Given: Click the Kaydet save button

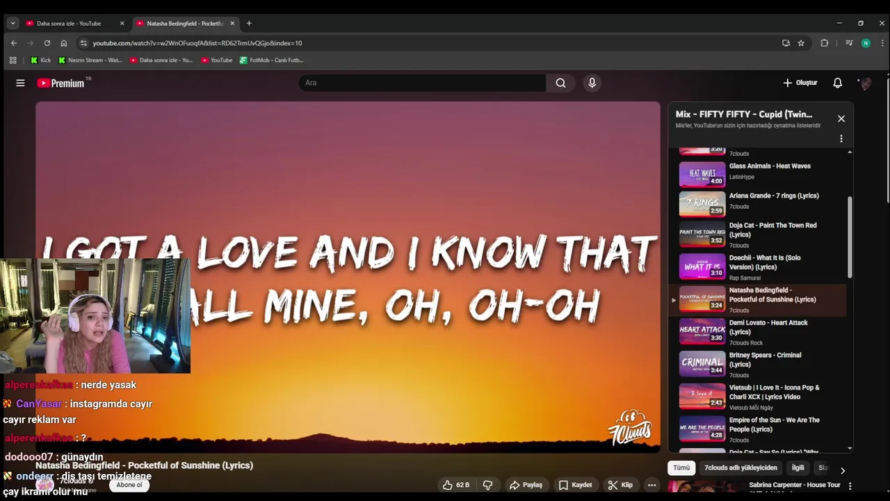Looking at the screenshot, I should point(576,485).
